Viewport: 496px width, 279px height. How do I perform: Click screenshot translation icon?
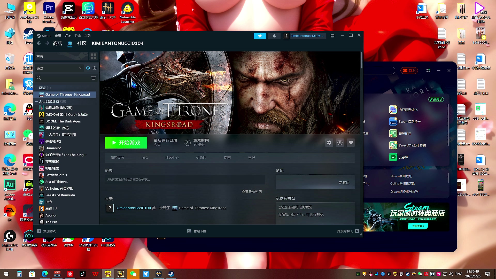393,134
